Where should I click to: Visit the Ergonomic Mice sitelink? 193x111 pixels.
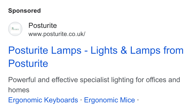tap(109, 100)
